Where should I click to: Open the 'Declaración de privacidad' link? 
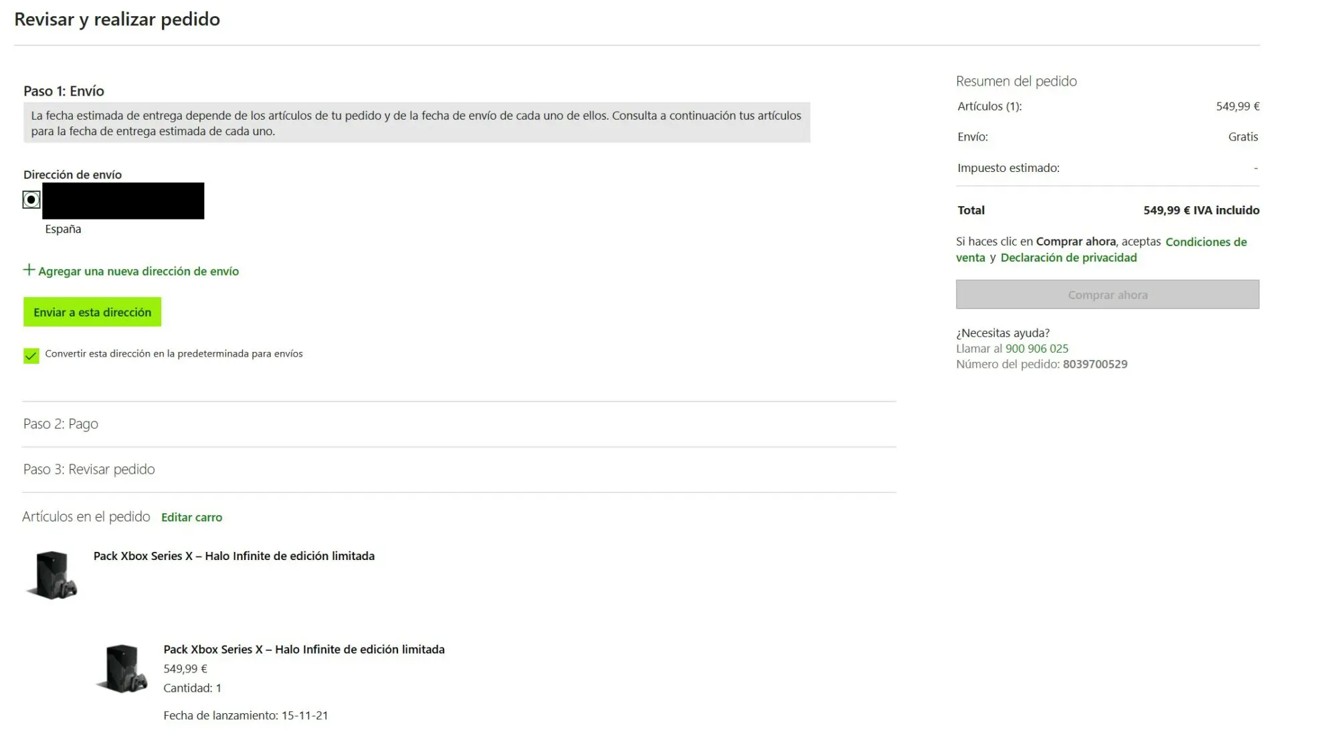pos(1068,258)
